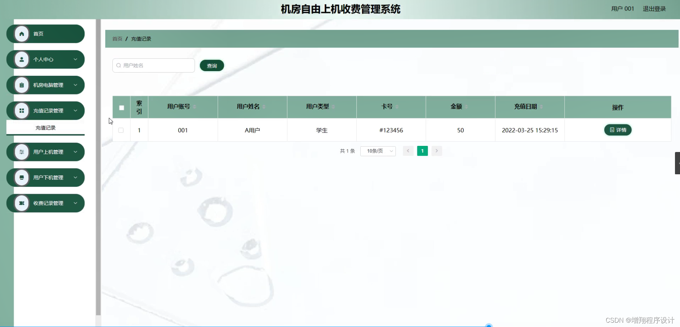This screenshot has width=680, height=327.
Task: Click the document icon inside 详情 button
Action: 612,130
